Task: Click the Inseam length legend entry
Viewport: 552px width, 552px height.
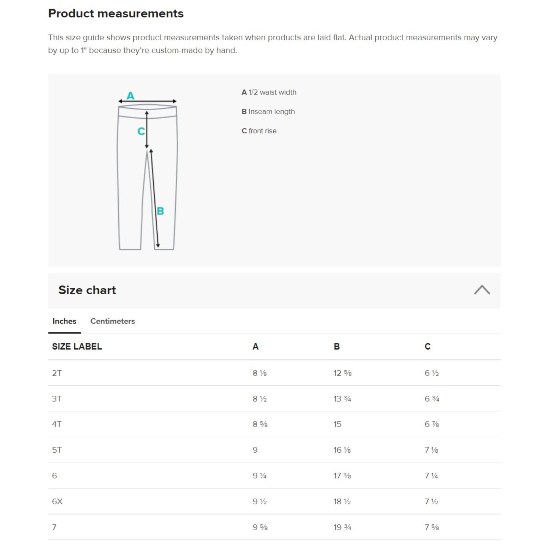Action: pos(268,112)
